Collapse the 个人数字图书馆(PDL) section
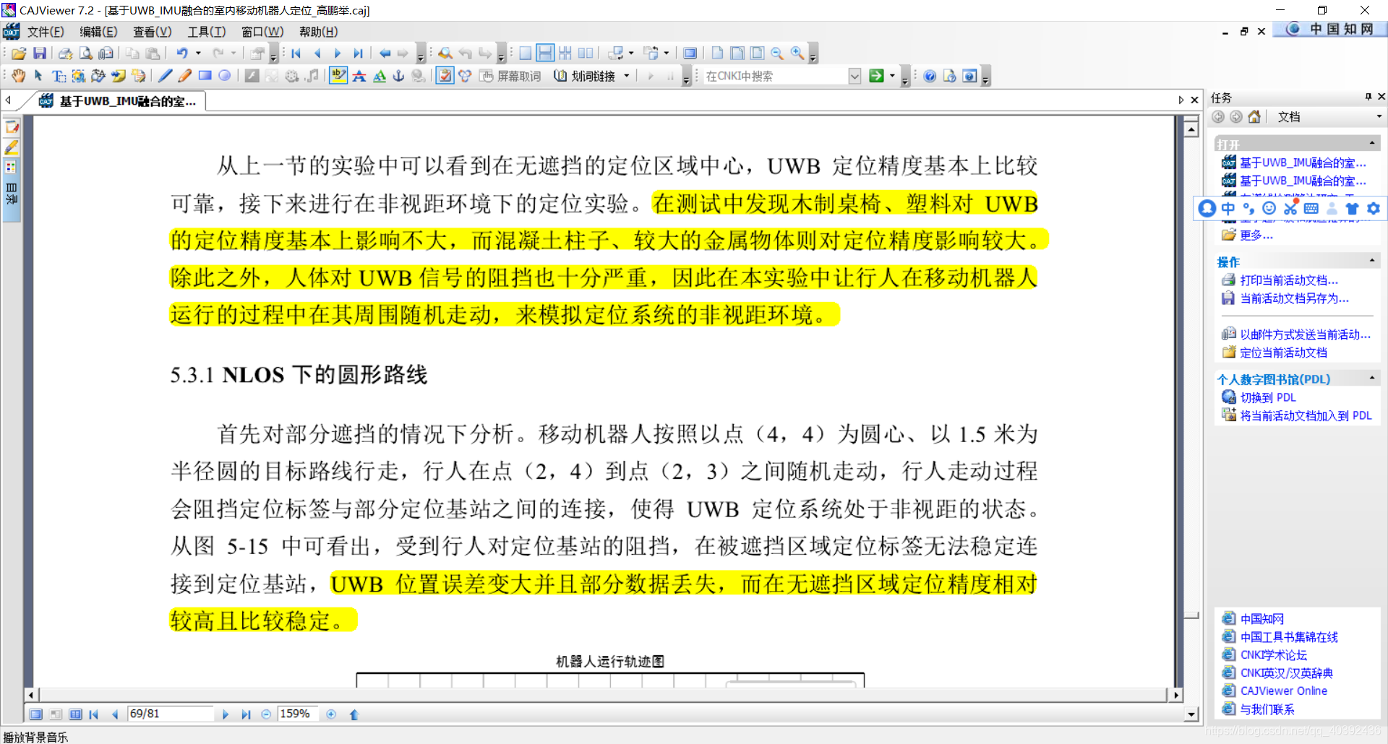Image resolution: width=1388 pixels, height=744 pixels. [x=1372, y=379]
